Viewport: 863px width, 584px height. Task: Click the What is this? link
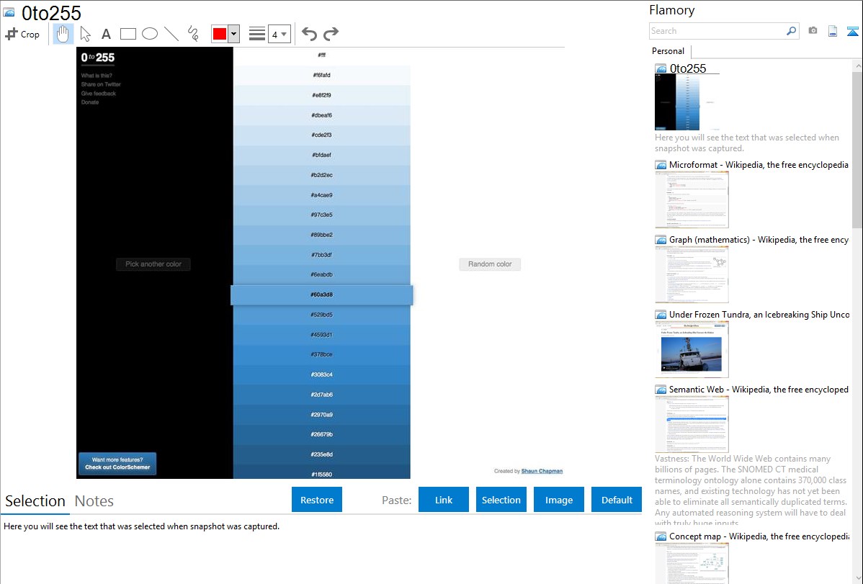97,76
